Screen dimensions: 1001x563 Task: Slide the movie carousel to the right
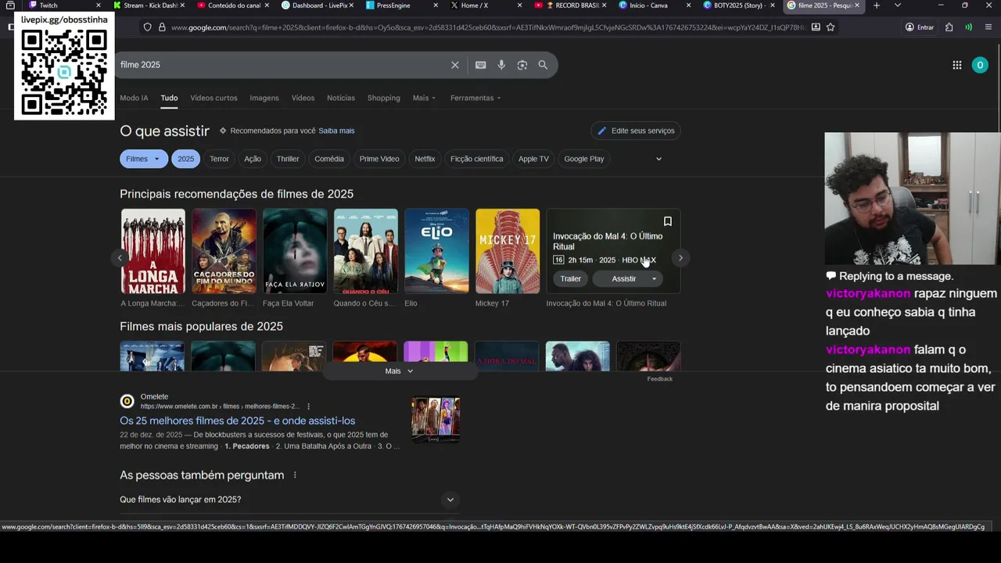coord(680,258)
